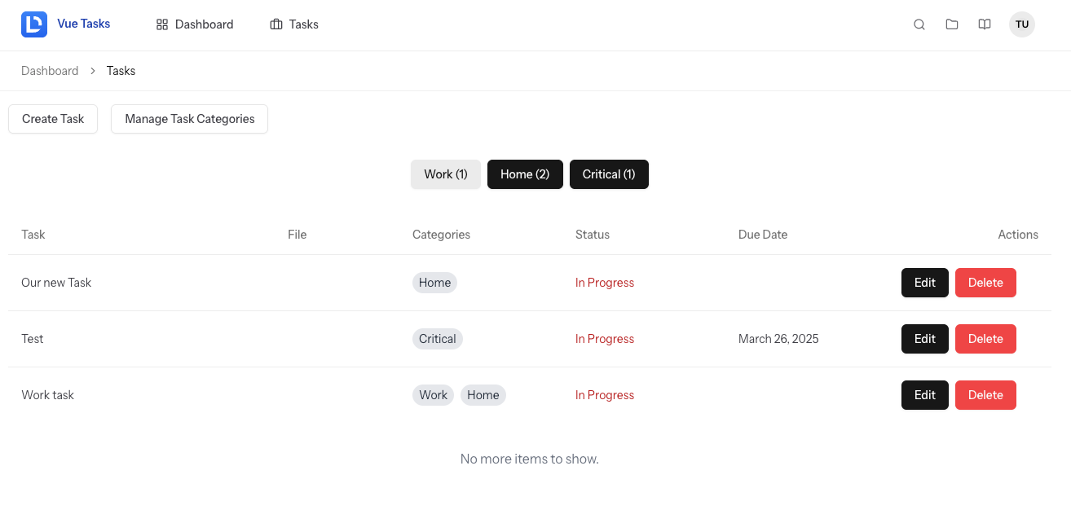
Task: Click the Critical badge in Test row
Action: click(x=438, y=339)
